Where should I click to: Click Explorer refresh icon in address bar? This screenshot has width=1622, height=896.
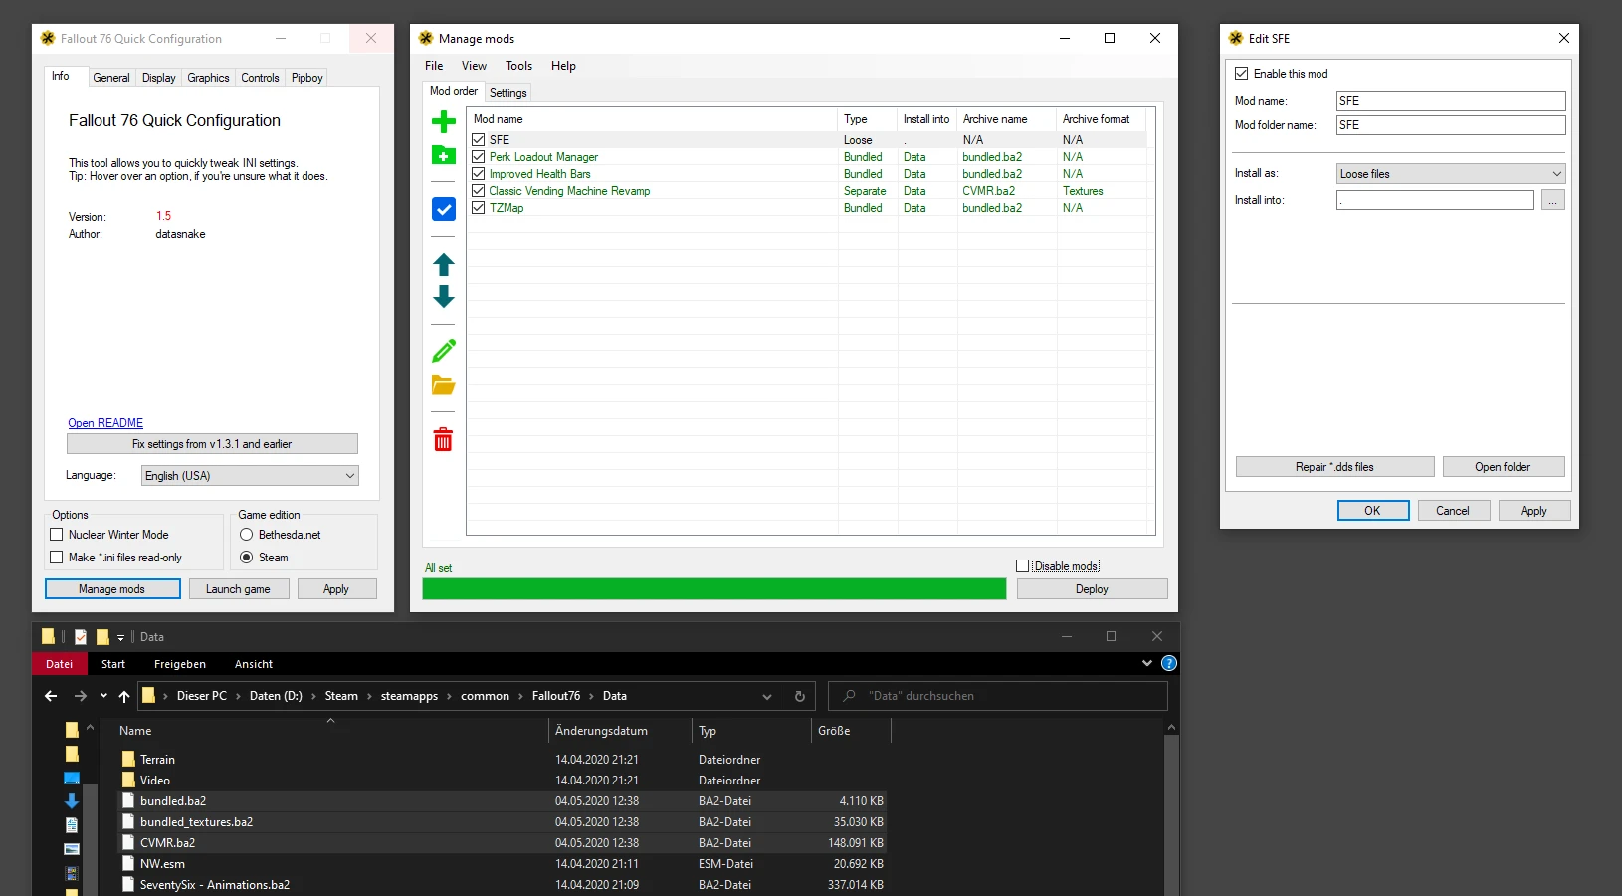(x=799, y=696)
